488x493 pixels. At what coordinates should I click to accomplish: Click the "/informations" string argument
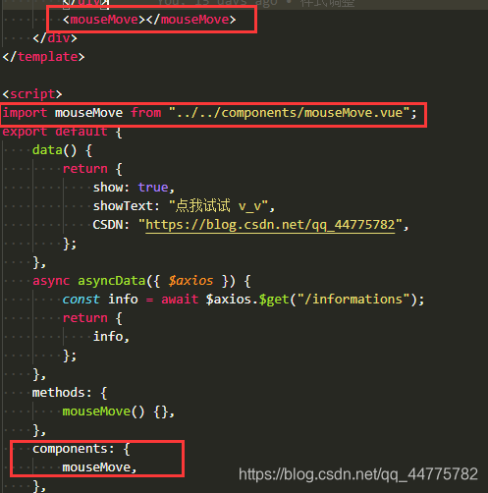(x=353, y=300)
